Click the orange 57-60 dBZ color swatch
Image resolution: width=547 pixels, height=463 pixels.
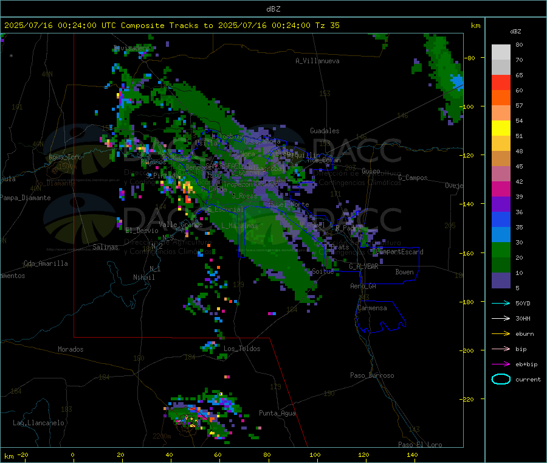[501, 98]
